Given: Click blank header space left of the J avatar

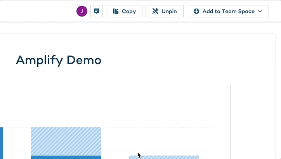Looking at the screenshot, I should tap(39, 11).
